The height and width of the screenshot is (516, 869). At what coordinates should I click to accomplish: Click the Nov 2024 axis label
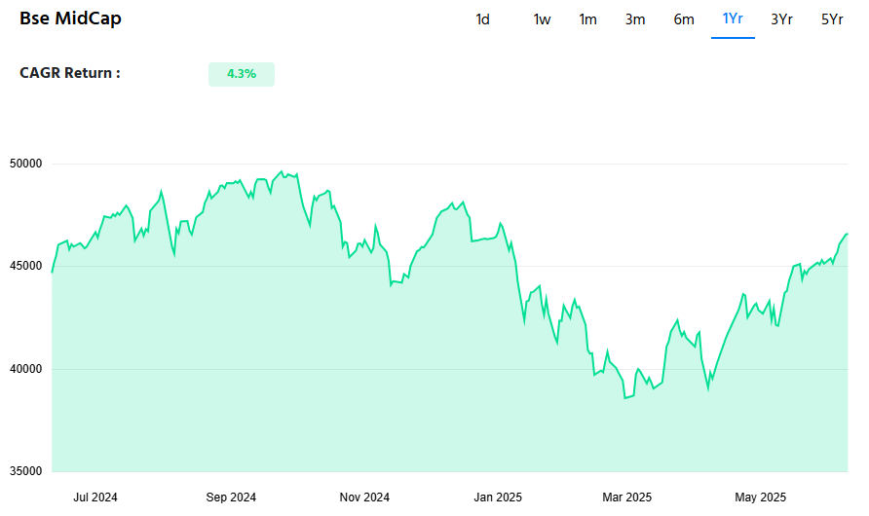coord(364,498)
